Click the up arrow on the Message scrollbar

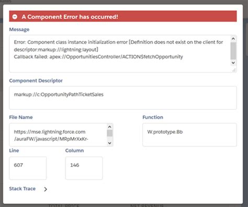[x=233, y=39]
